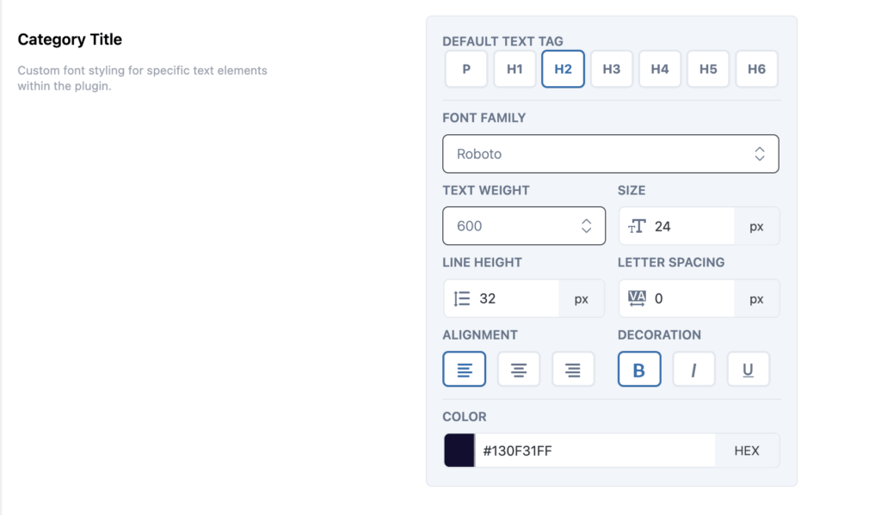881x515 pixels.
Task: Click the dark purple color swatch
Action: coord(459,450)
